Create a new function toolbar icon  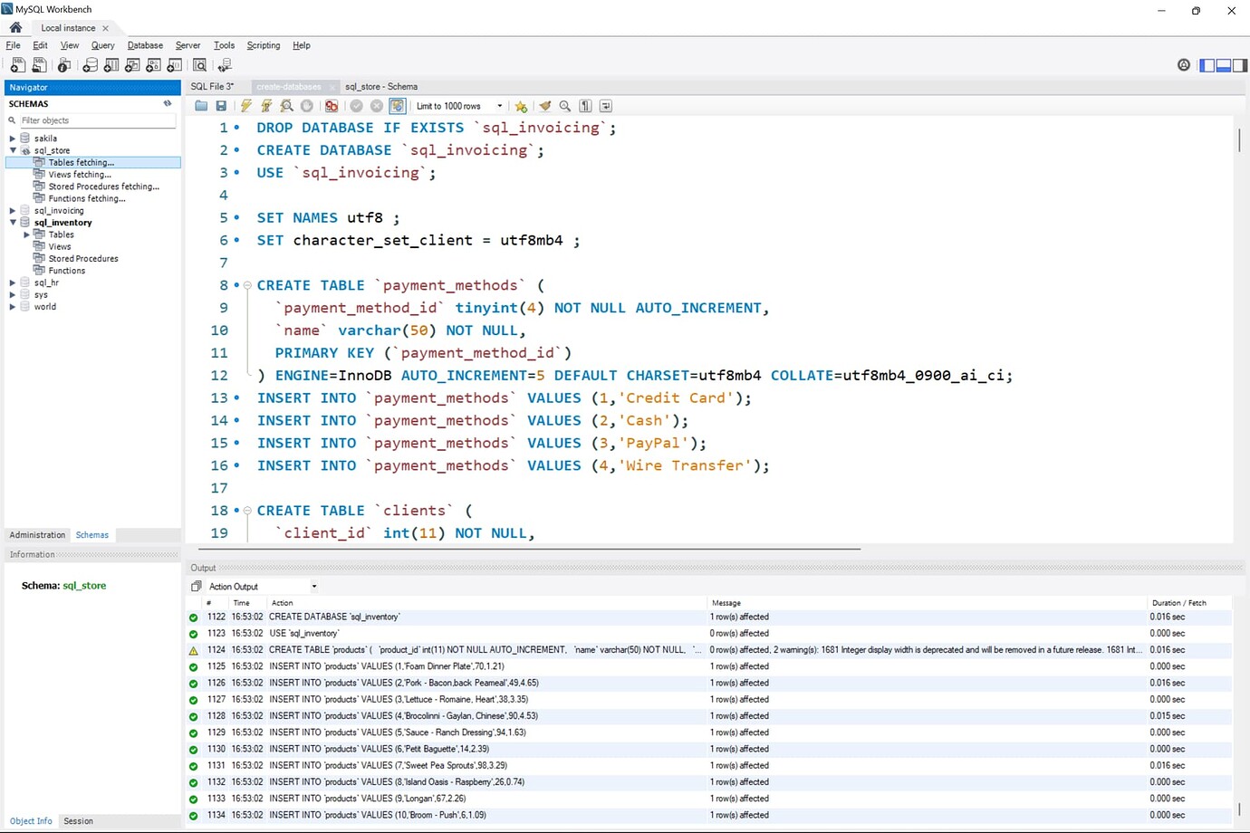coord(175,65)
